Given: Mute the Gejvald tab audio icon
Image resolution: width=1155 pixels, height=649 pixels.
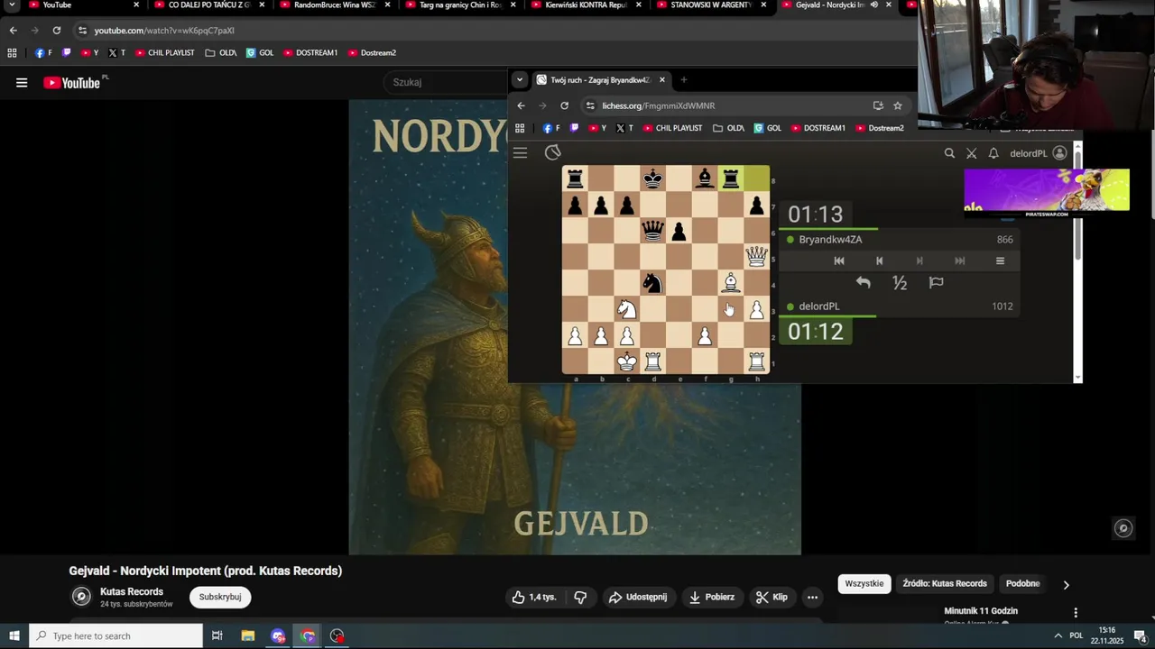Looking at the screenshot, I should pos(873,5).
